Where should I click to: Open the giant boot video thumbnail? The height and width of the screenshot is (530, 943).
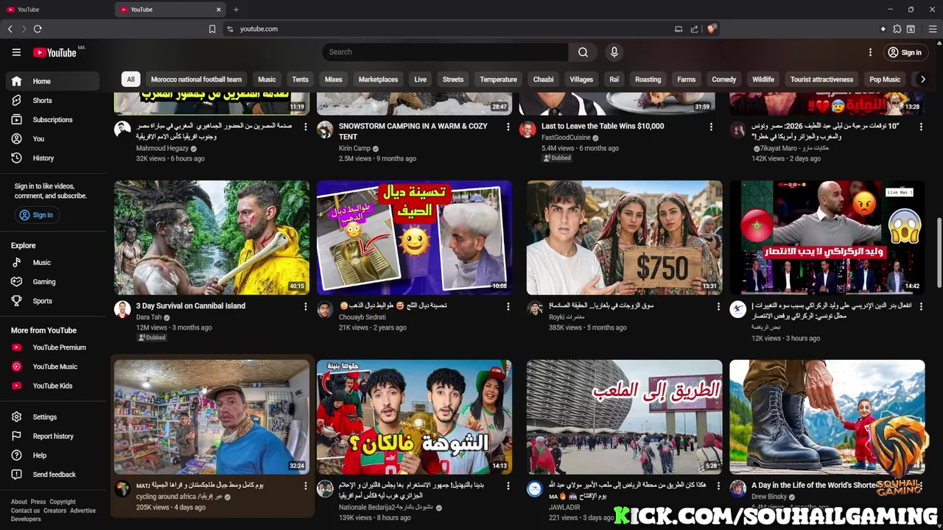tap(827, 417)
